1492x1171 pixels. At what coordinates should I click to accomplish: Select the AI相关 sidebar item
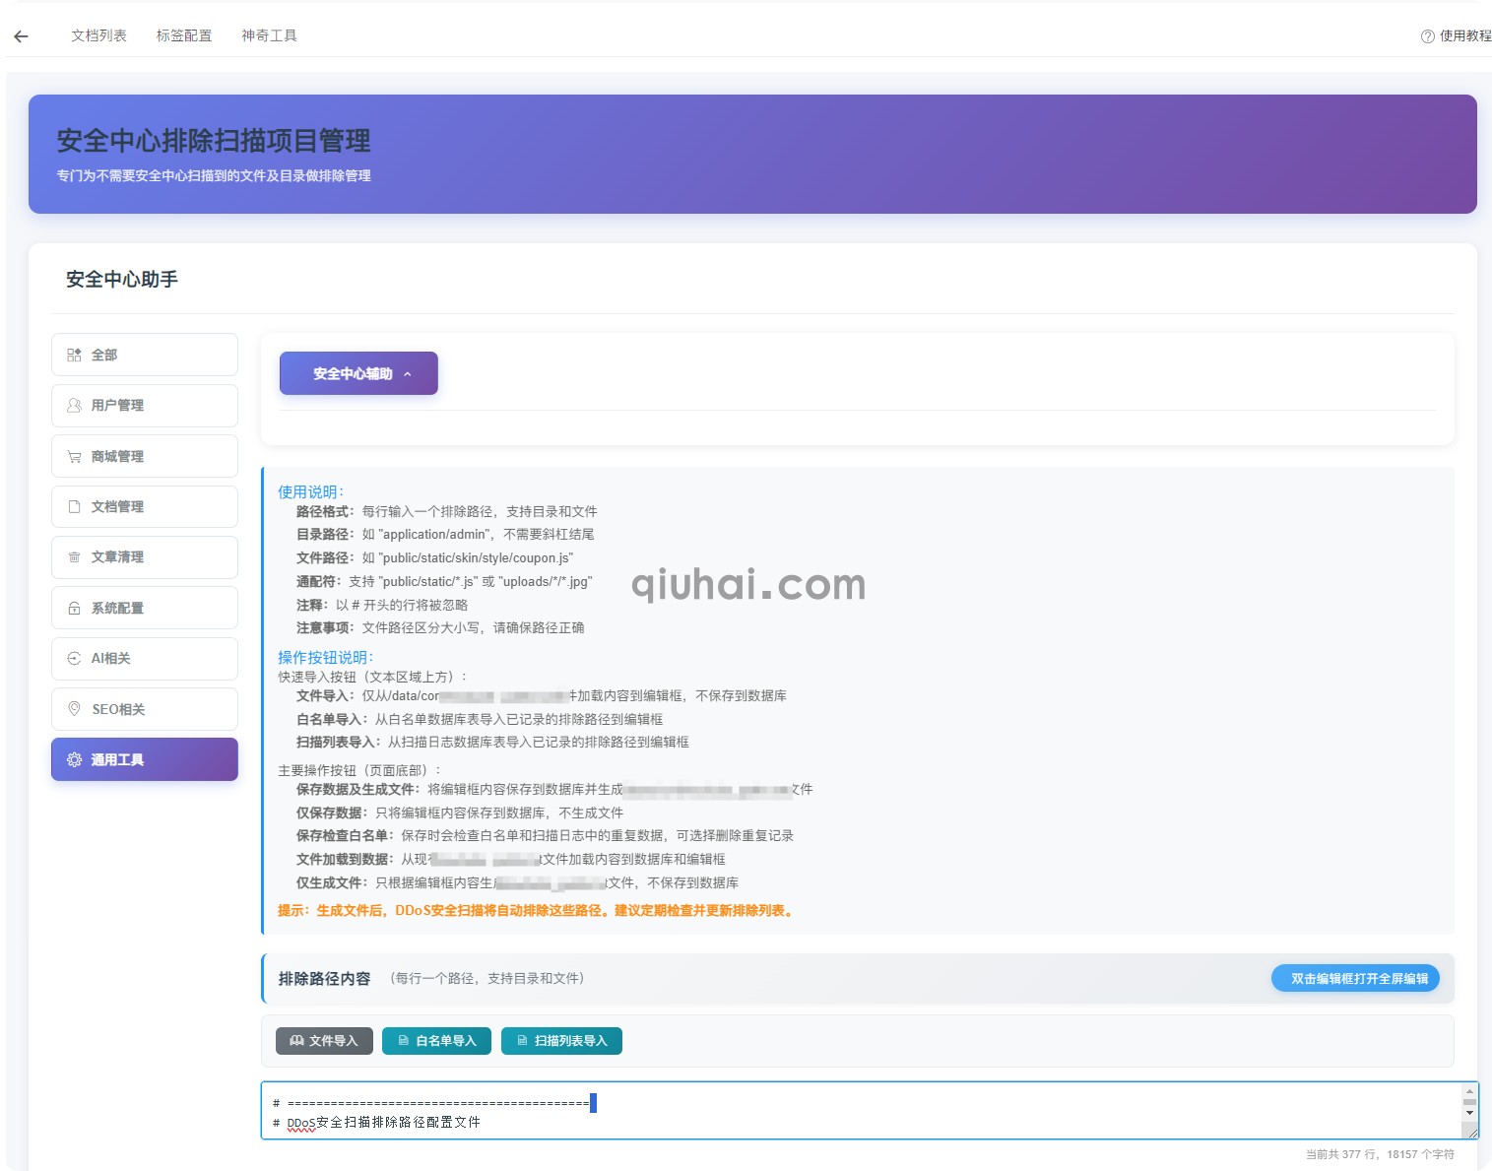145,659
